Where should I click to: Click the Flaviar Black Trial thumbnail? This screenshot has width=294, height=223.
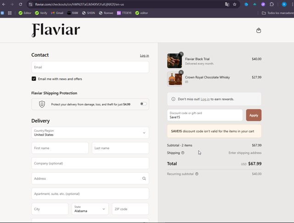point(175,61)
